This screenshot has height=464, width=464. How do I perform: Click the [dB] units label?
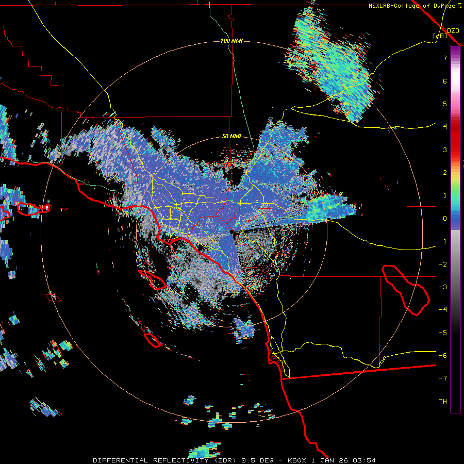[x=440, y=36]
